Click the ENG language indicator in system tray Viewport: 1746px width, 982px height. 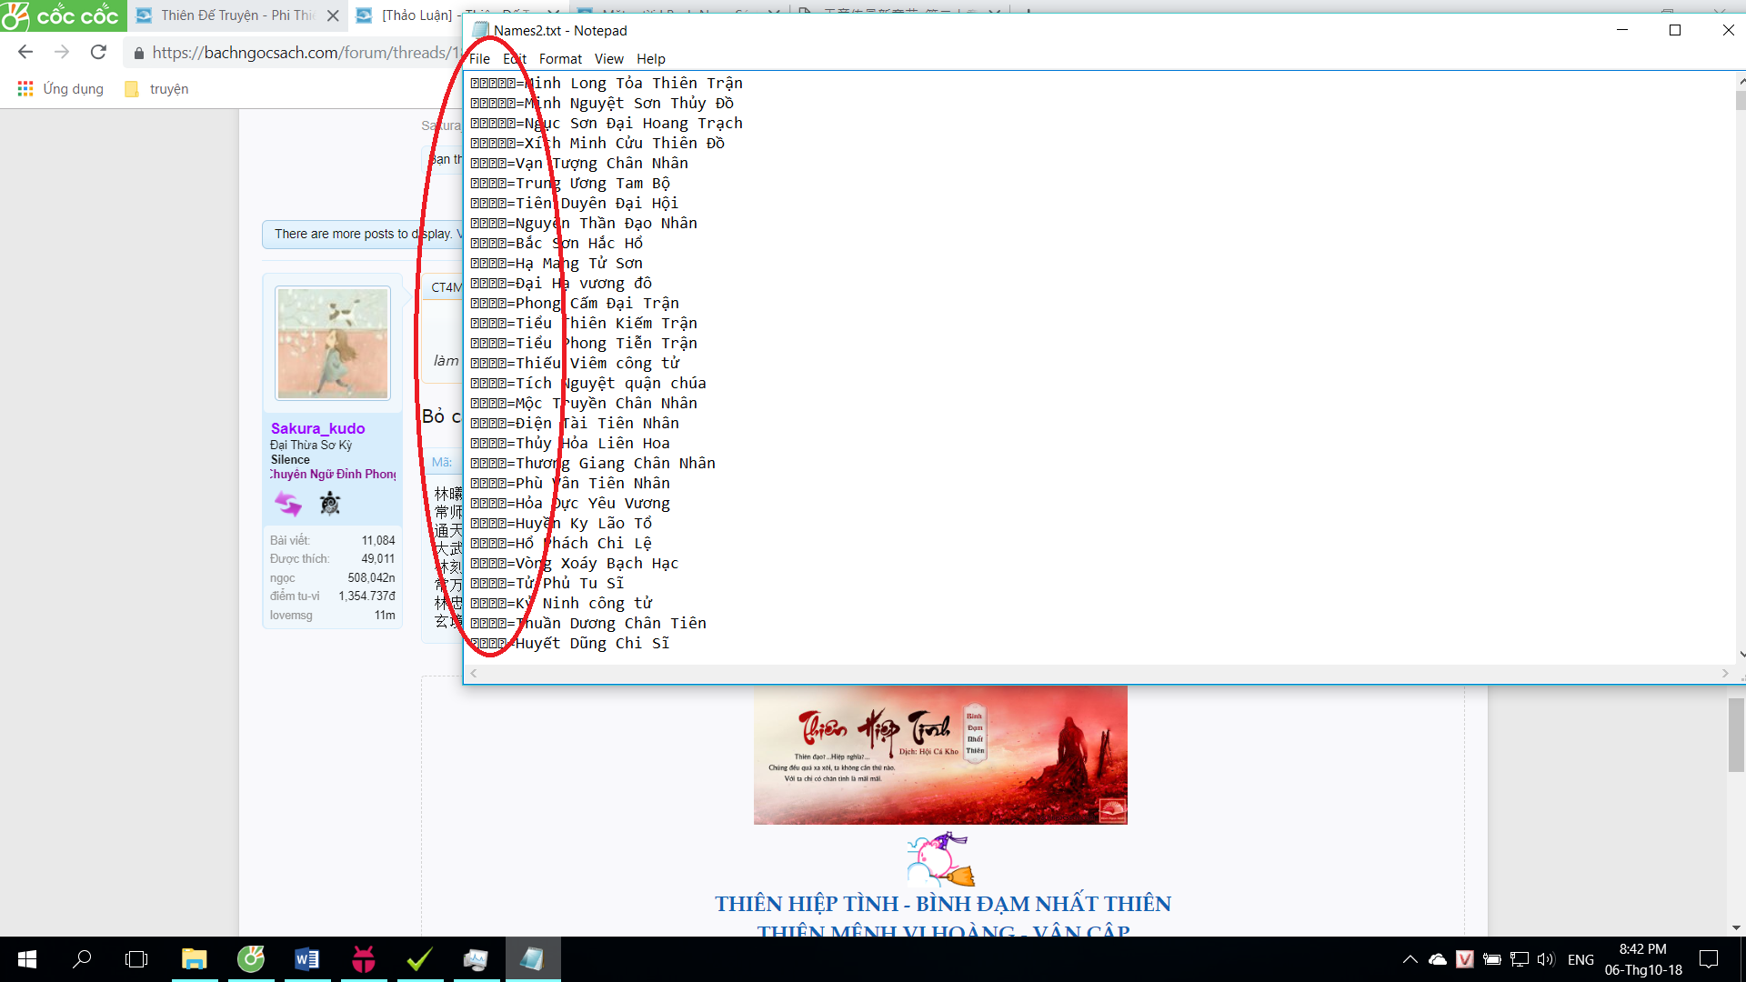point(1582,958)
